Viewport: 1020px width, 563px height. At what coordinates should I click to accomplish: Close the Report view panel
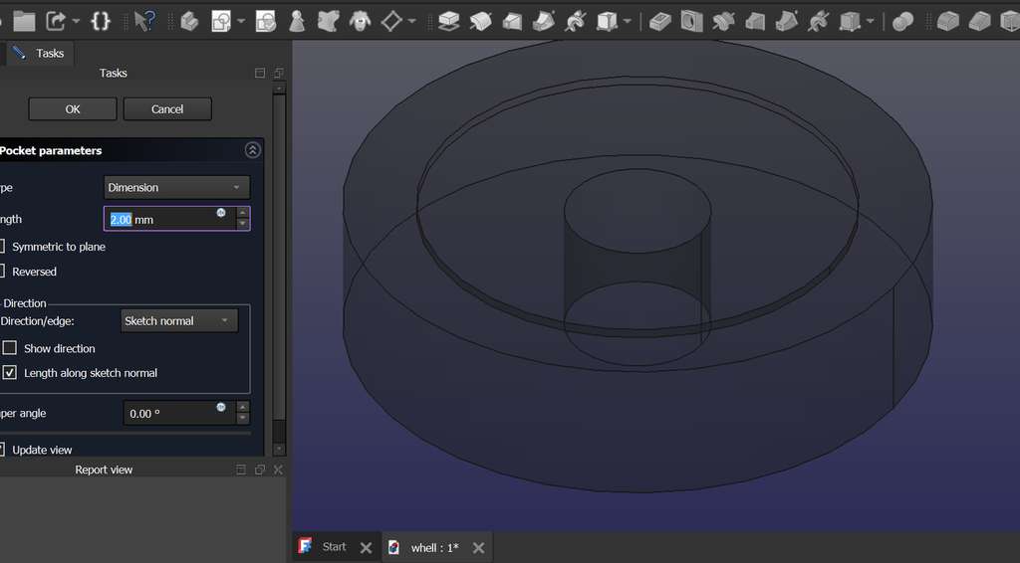[x=279, y=469]
